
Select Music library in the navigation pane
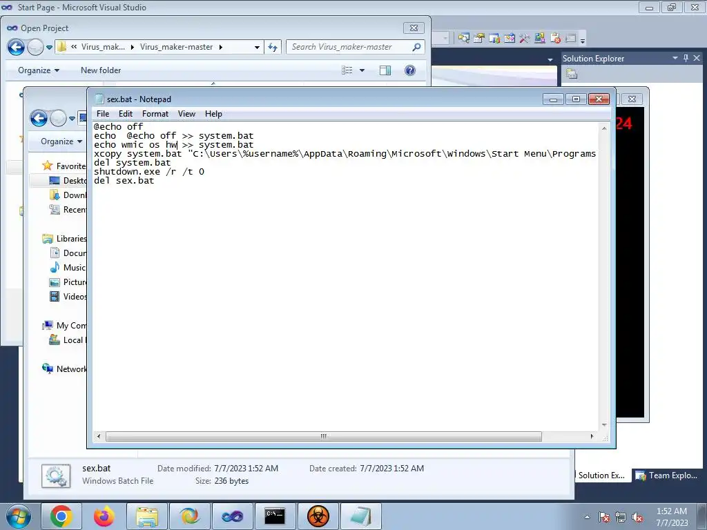click(x=68, y=268)
